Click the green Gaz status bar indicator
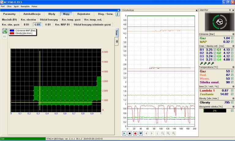This screenshot has width=235, height=141. pyautogui.click(x=23, y=139)
